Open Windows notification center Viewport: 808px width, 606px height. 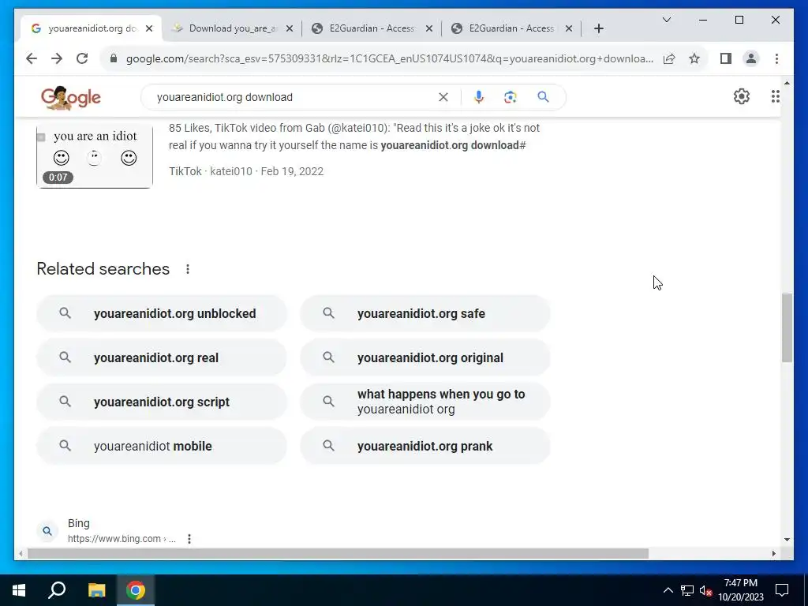(x=782, y=590)
